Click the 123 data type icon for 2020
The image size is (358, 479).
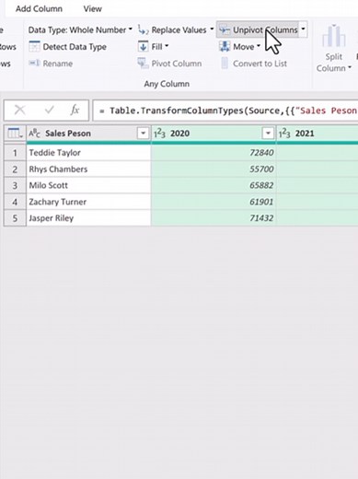click(159, 134)
